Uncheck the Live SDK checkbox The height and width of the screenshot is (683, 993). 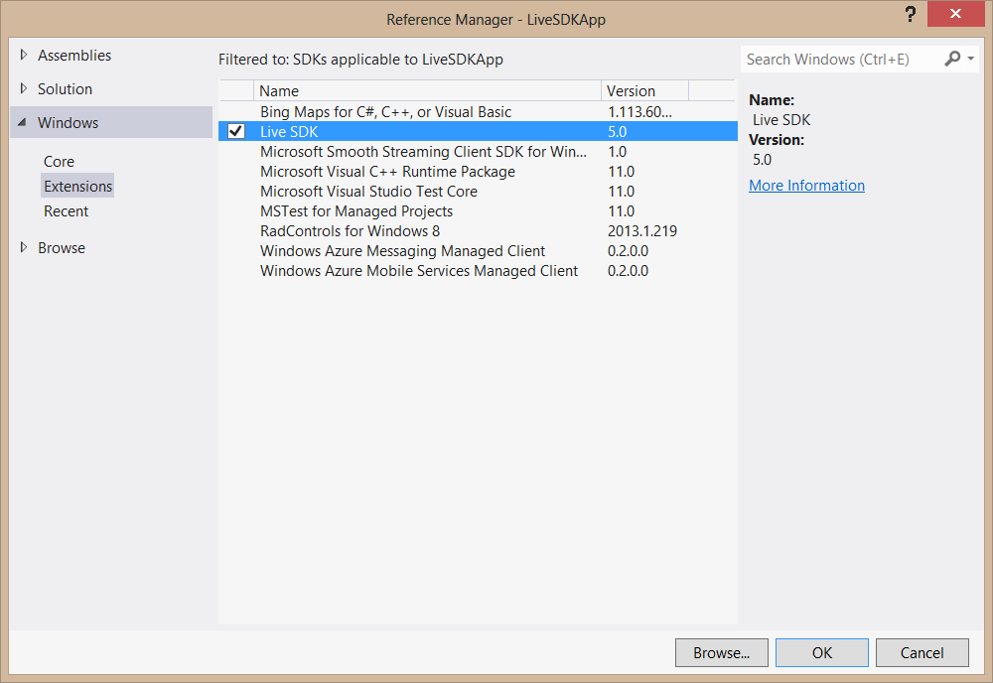(x=236, y=132)
